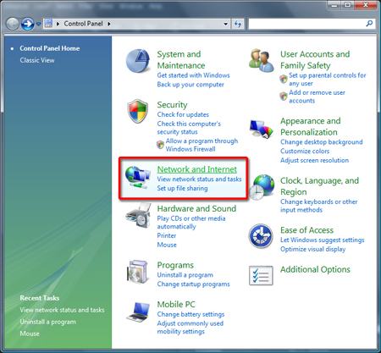
Task: Click the Ease of Access icon
Action: point(261,236)
